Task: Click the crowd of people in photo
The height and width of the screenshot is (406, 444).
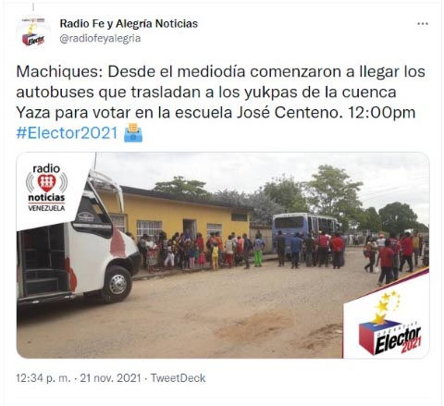Action: (x=240, y=252)
